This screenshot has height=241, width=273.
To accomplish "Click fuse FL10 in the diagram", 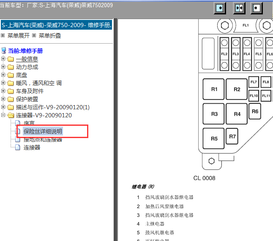I will point(254,96).
